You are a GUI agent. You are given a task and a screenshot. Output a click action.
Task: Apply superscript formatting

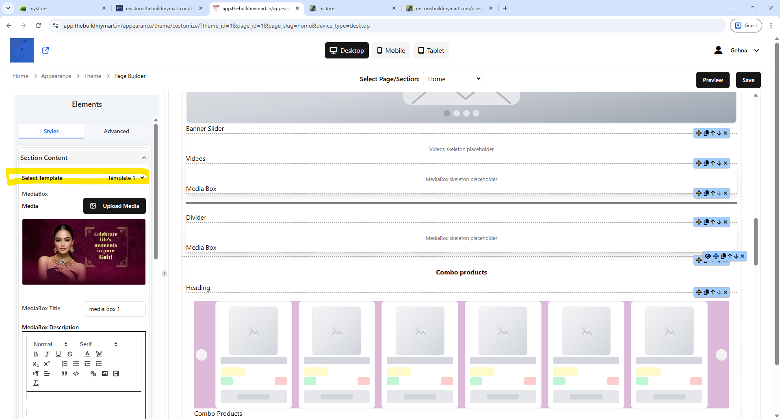click(47, 364)
